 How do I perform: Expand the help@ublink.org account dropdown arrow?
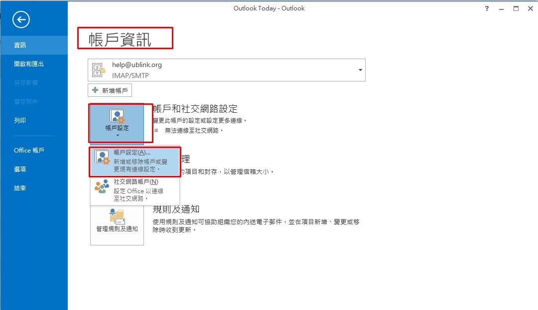[x=360, y=70]
